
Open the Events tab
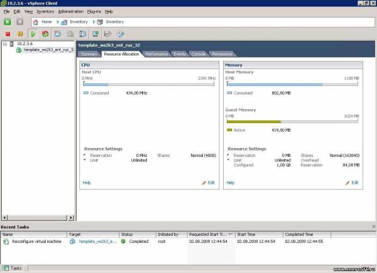pos(180,54)
